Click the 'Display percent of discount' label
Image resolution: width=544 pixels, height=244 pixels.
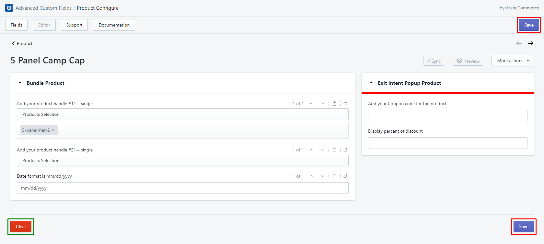coord(395,131)
